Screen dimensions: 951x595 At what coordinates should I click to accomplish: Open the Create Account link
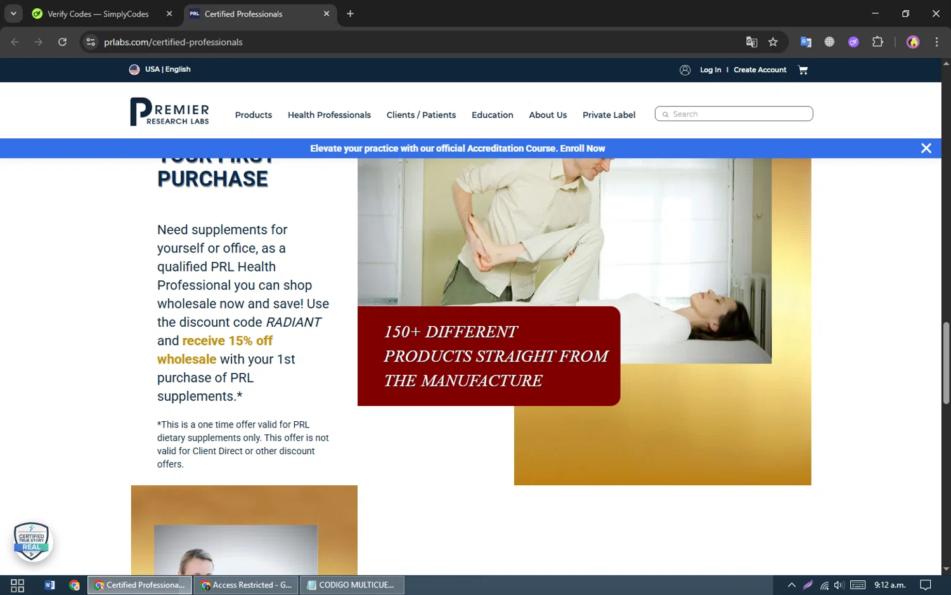coord(760,70)
